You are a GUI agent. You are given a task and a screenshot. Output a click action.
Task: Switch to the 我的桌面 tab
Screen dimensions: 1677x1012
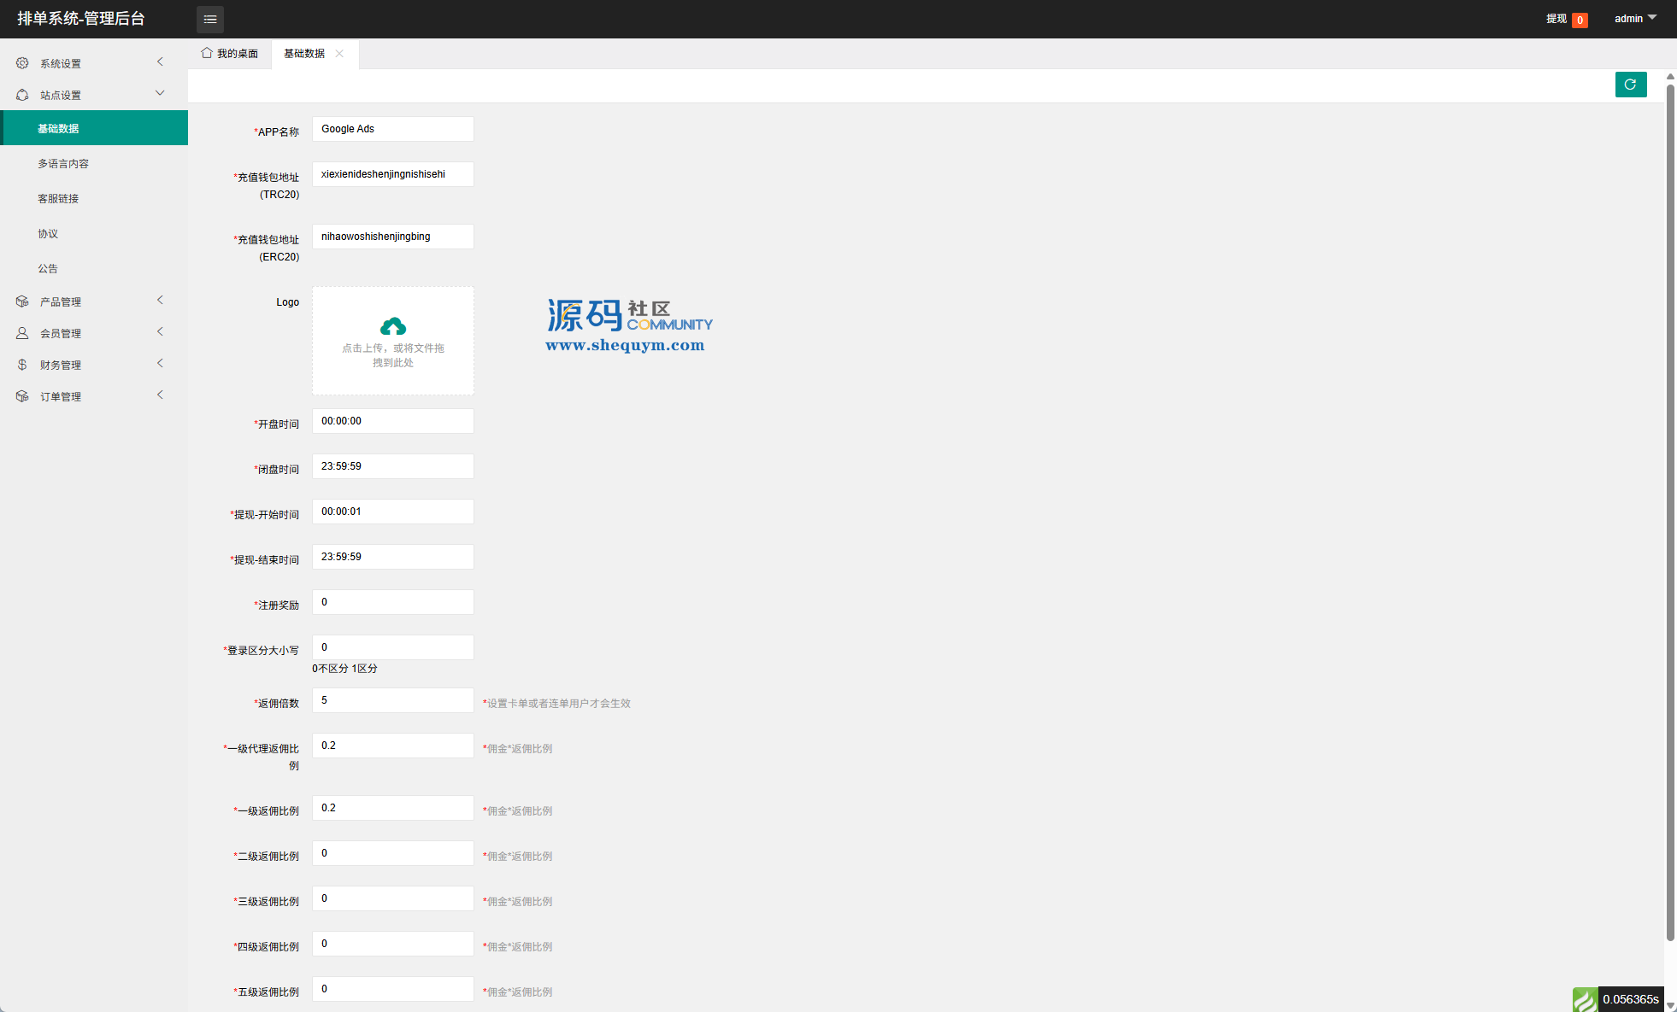230,54
